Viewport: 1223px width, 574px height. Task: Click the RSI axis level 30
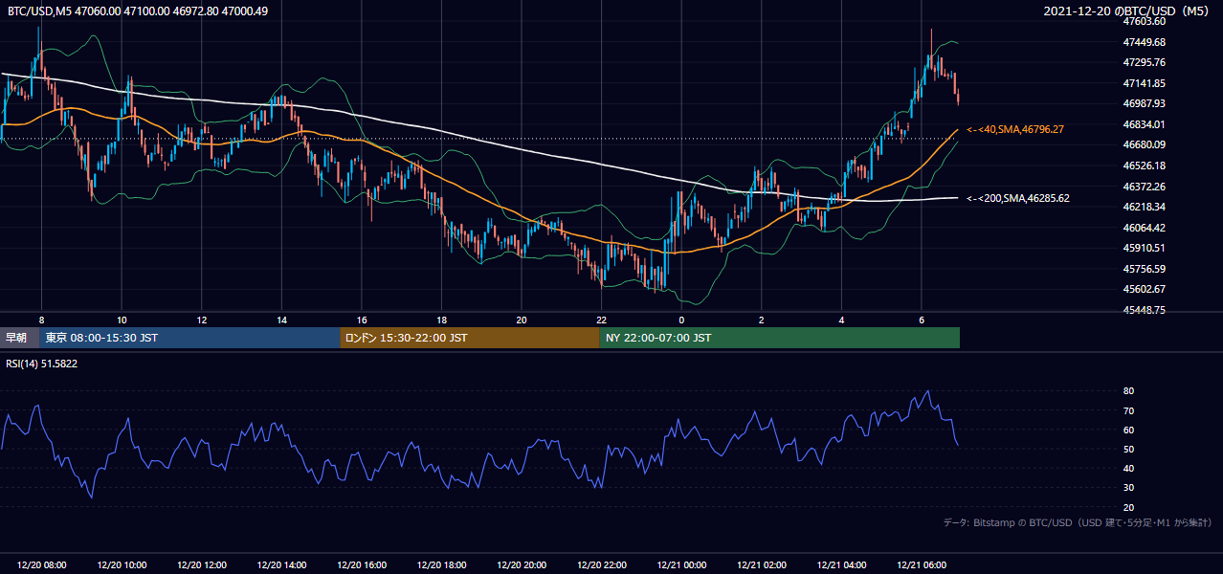point(1129,488)
